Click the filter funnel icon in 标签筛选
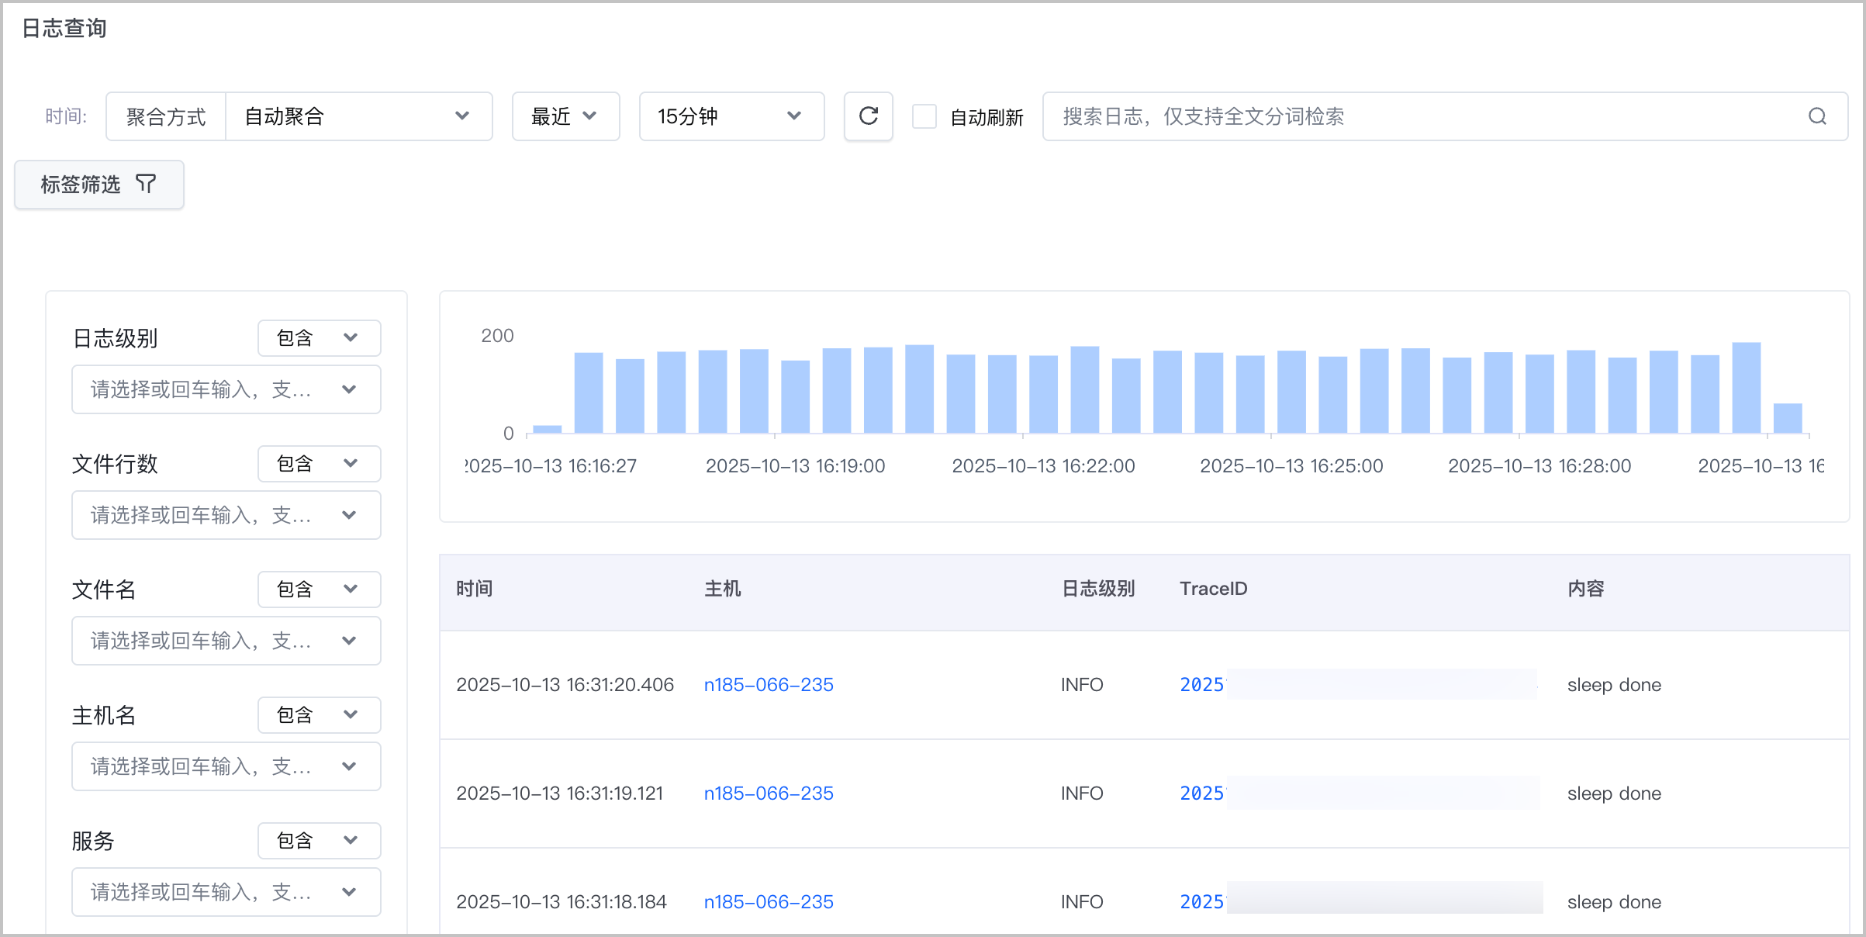Image resolution: width=1866 pixels, height=937 pixels. (146, 184)
